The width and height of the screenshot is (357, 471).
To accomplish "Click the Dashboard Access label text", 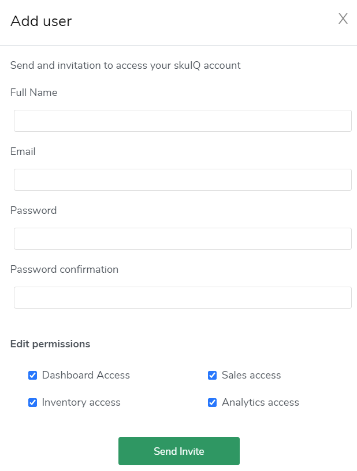I will [86, 375].
